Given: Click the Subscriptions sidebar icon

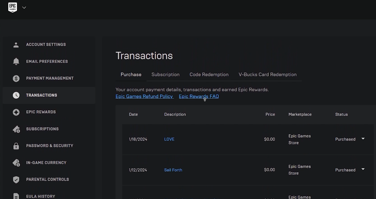Looking at the screenshot, I should pos(16,129).
